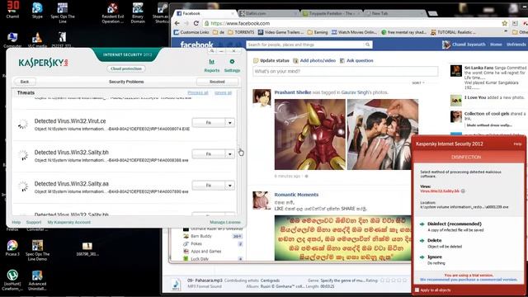
Task: Click Pokes icon in Facebook sidebar
Action: point(186,244)
